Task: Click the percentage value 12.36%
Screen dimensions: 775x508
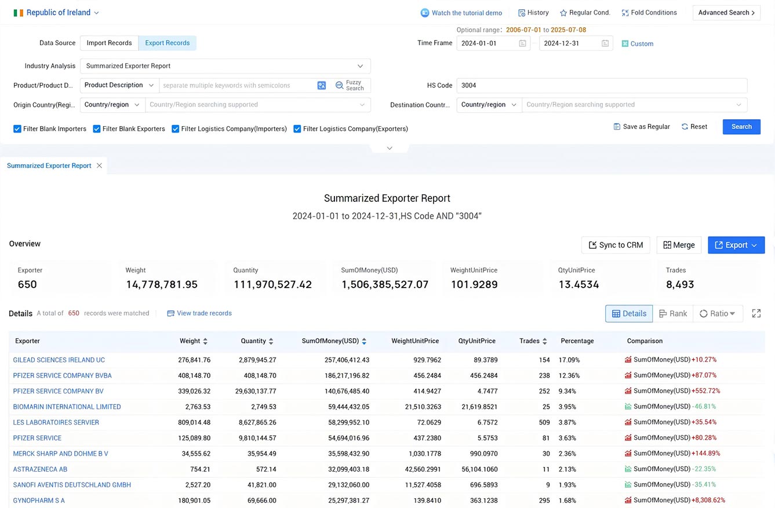Action: click(569, 376)
